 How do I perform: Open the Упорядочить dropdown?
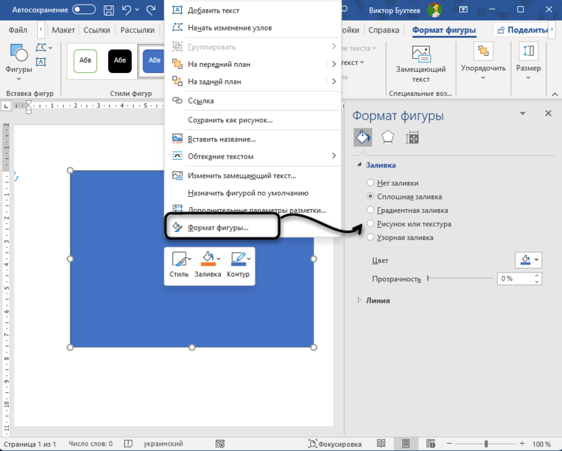[483, 61]
